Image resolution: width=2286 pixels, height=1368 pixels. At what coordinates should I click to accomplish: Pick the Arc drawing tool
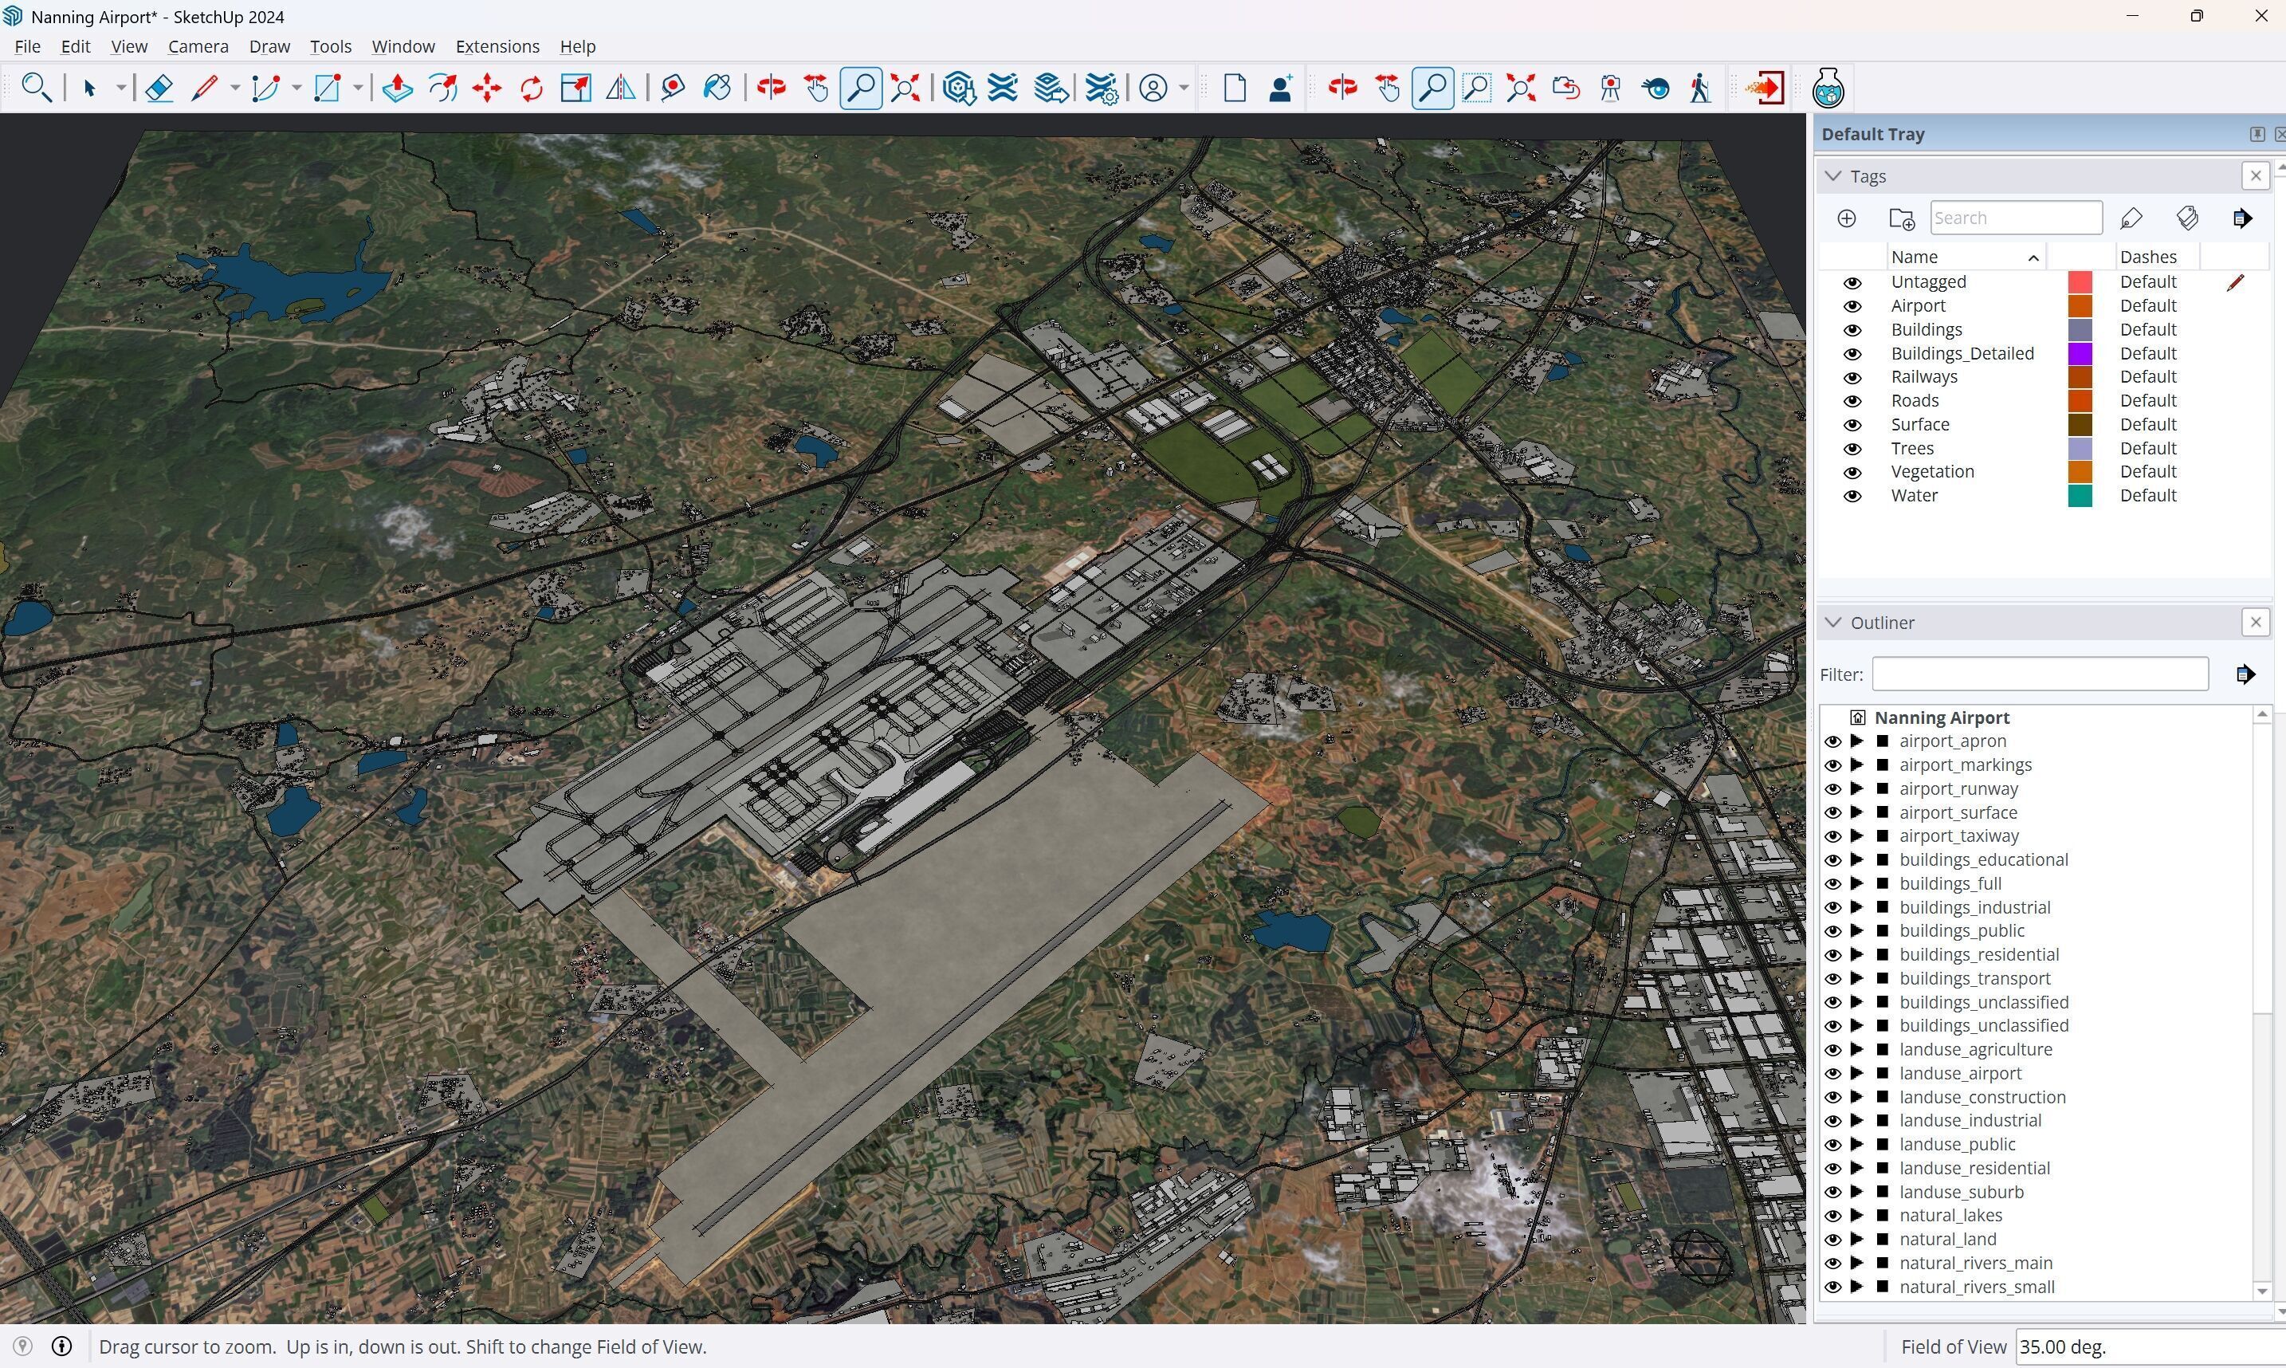(x=266, y=88)
